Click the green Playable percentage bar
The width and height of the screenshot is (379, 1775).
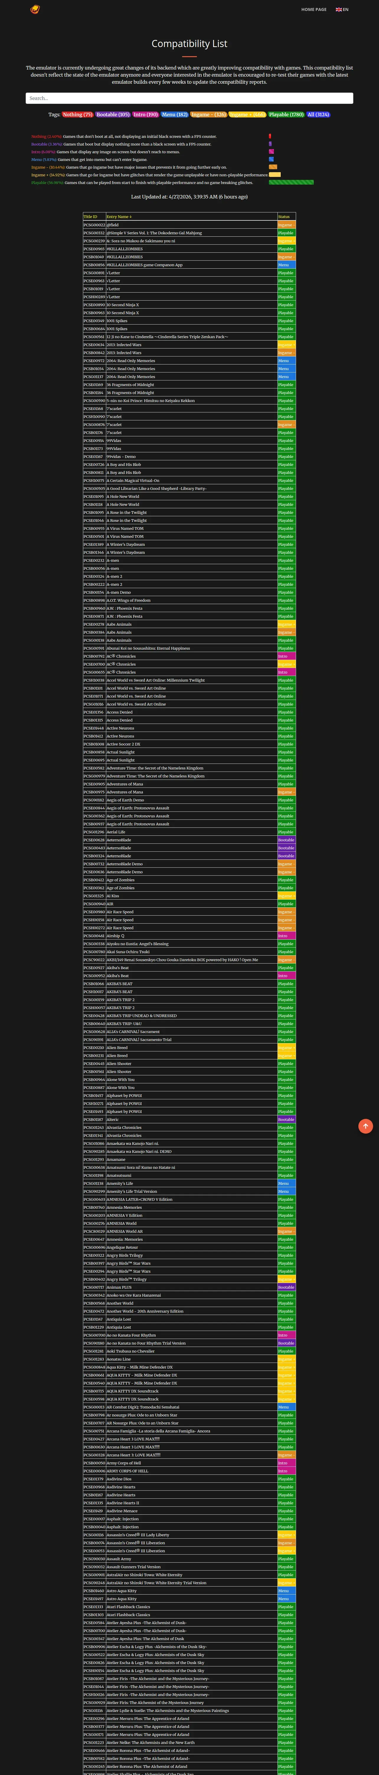click(291, 183)
